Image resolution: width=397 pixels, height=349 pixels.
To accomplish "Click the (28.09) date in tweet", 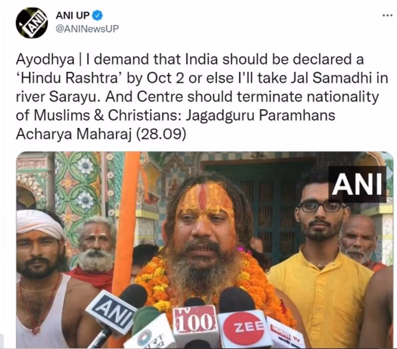I will [161, 134].
